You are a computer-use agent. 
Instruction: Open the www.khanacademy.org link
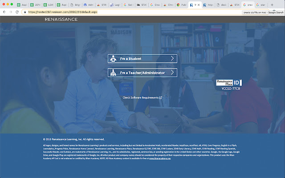click(x=160, y=158)
